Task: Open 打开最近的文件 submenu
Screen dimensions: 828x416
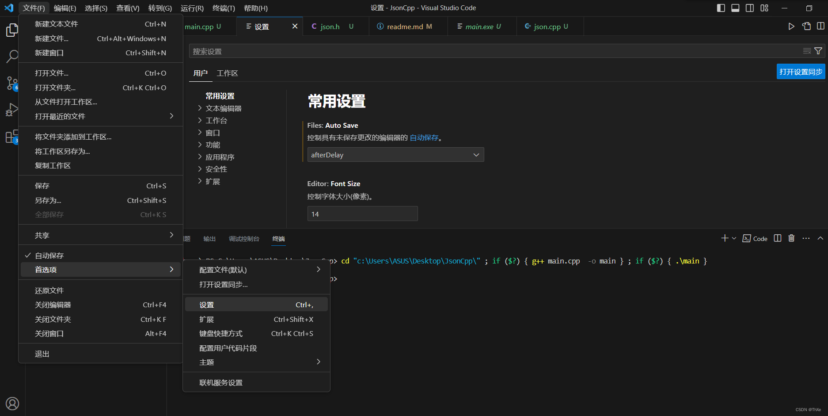Action: coord(101,116)
